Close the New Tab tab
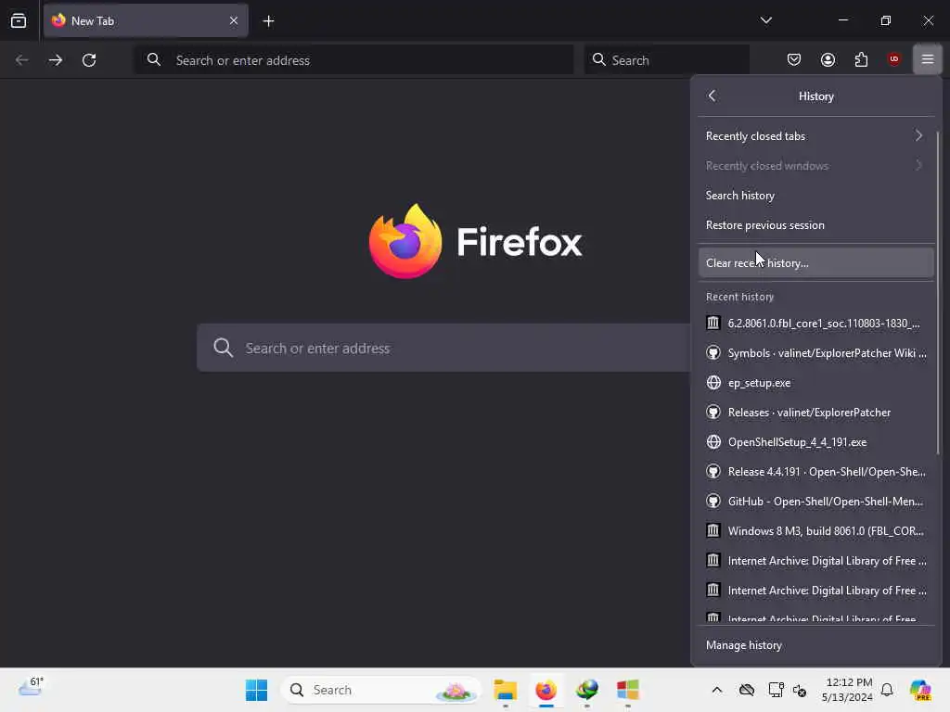Screen dimensions: 950x712 (x=233, y=20)
